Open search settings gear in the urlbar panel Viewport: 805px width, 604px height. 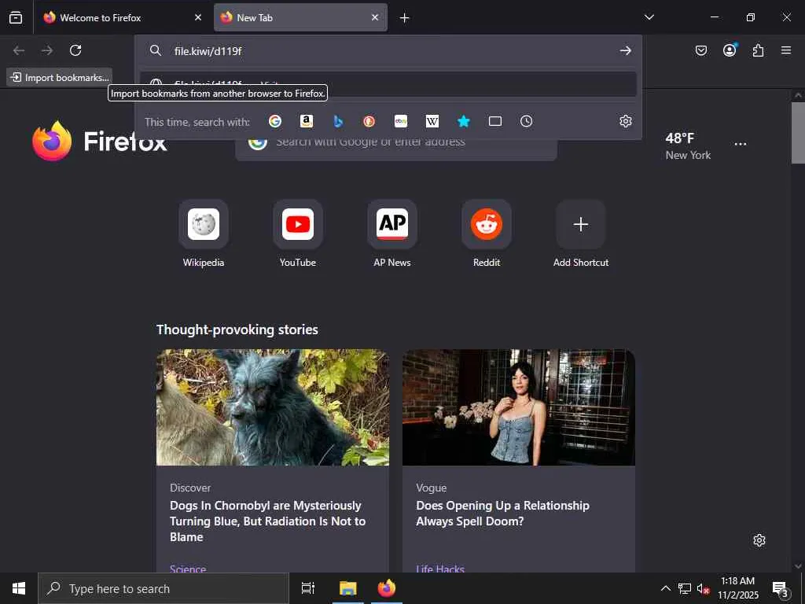[x=625, y=121]
